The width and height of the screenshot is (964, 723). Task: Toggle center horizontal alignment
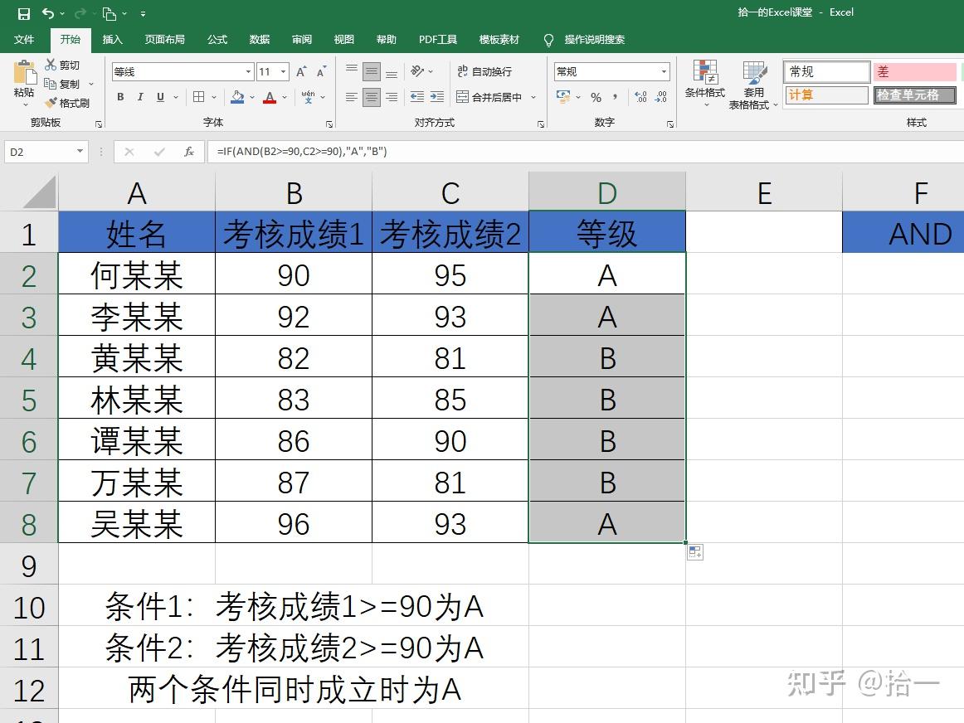point(372,97)
